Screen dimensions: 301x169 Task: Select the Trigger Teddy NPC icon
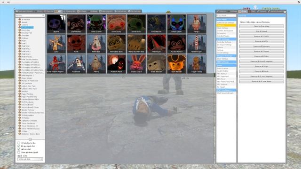pos(197,64)
